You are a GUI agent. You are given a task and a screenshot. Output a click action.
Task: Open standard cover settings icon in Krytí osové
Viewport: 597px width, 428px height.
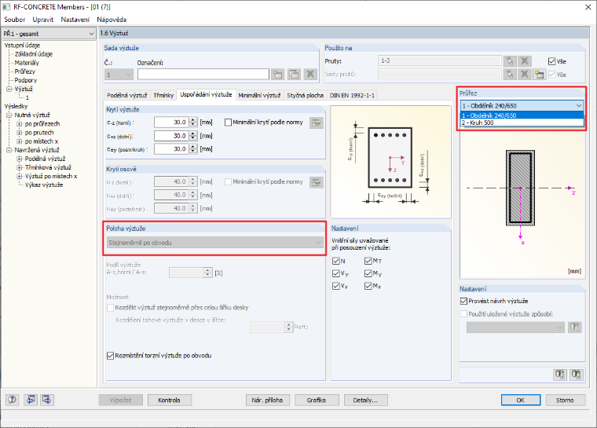click(x=316, y=182)
